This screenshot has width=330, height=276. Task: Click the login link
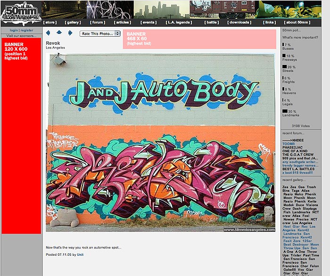click(x=14, y=30)
